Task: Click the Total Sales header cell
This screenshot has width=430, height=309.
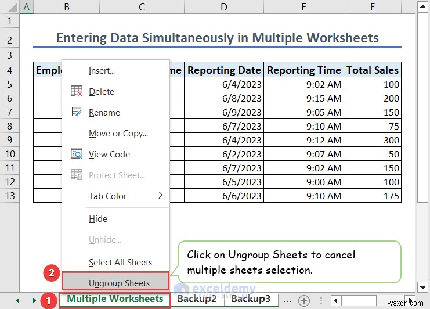Action: pyautogui.click(x=373, y=70)
